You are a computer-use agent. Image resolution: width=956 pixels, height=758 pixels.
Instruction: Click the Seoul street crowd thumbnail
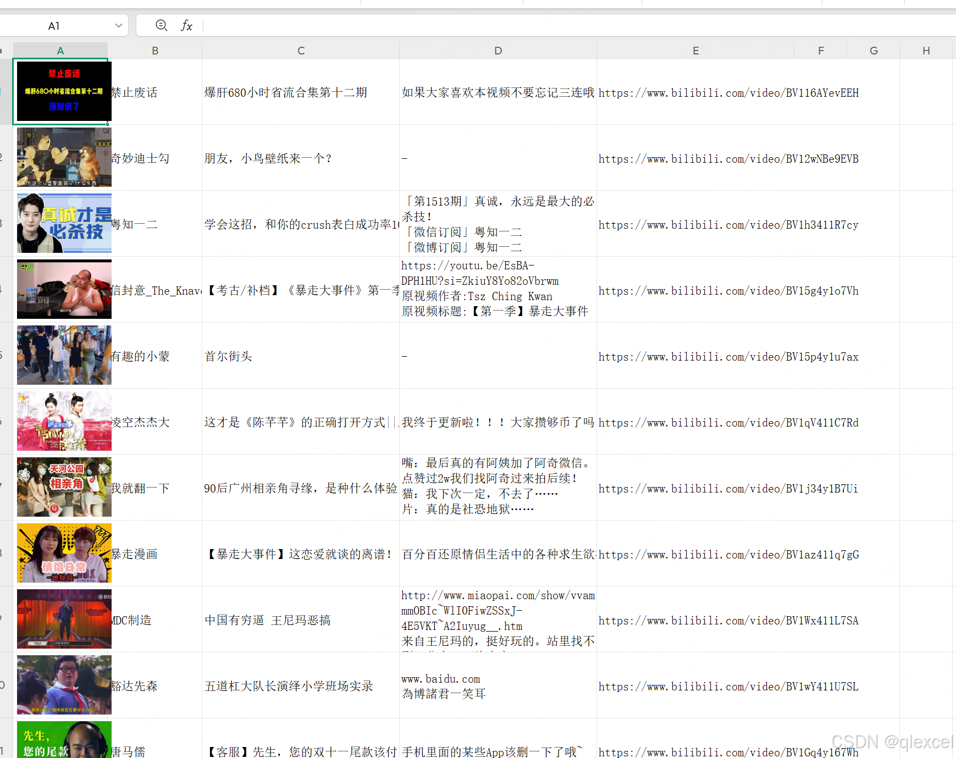tap(64, 355)
